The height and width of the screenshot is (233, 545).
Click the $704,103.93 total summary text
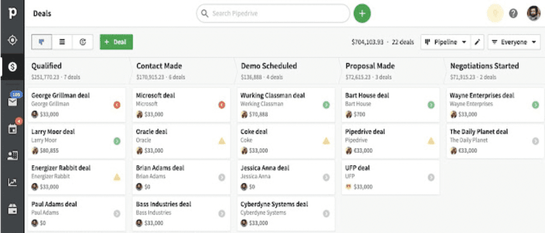(x=368, y=42)
